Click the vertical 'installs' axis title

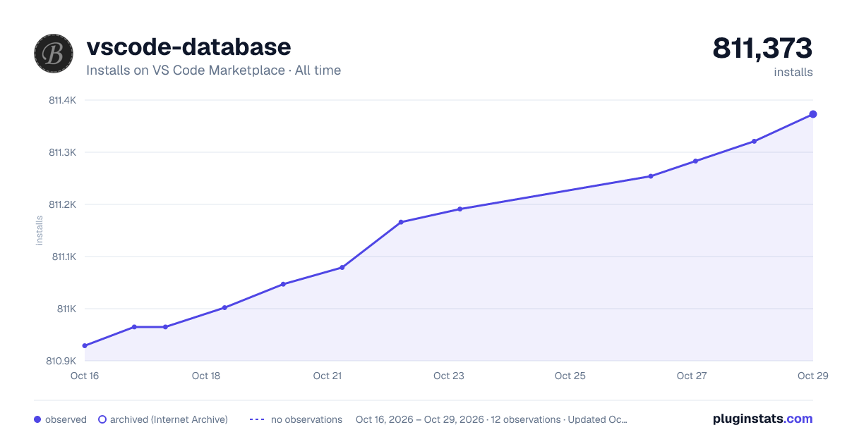coord(40,230)
